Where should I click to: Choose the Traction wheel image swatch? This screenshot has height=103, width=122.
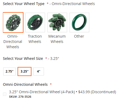tap(35, 23)
